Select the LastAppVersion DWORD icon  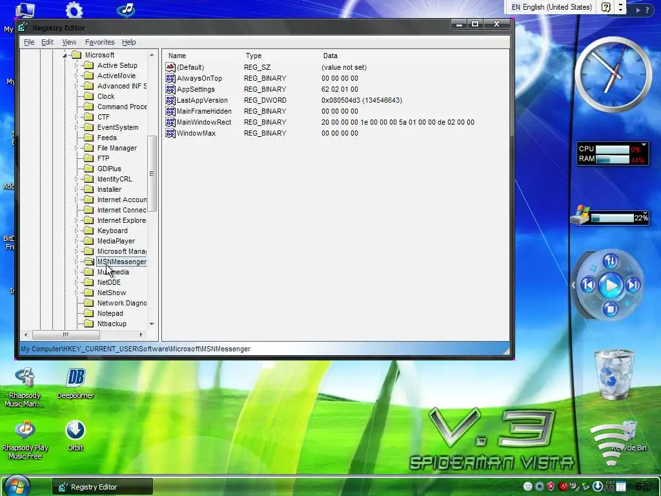coord(170,100)
